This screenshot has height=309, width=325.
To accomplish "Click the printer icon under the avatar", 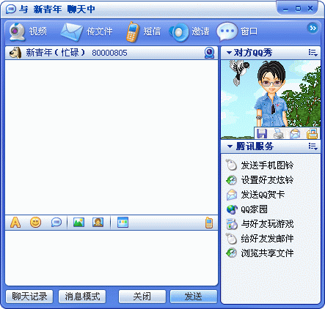I will pos(278,133).
